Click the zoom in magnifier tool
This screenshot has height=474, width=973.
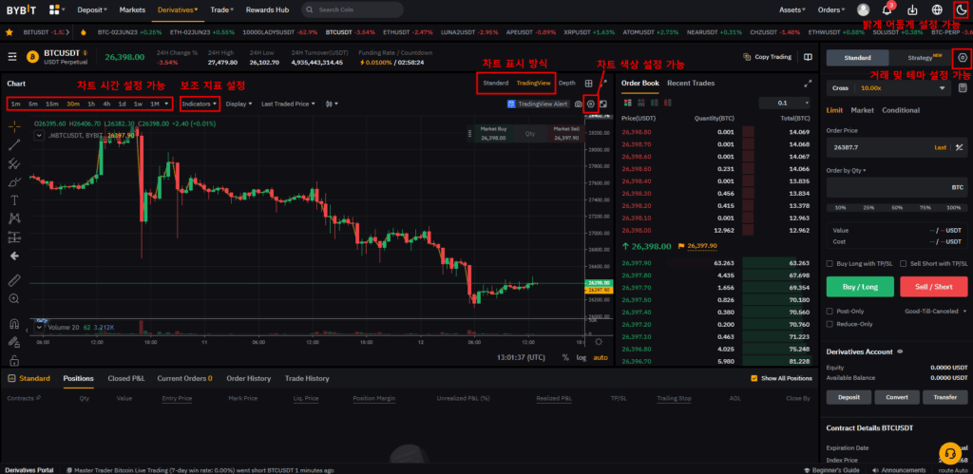[14, 298]
